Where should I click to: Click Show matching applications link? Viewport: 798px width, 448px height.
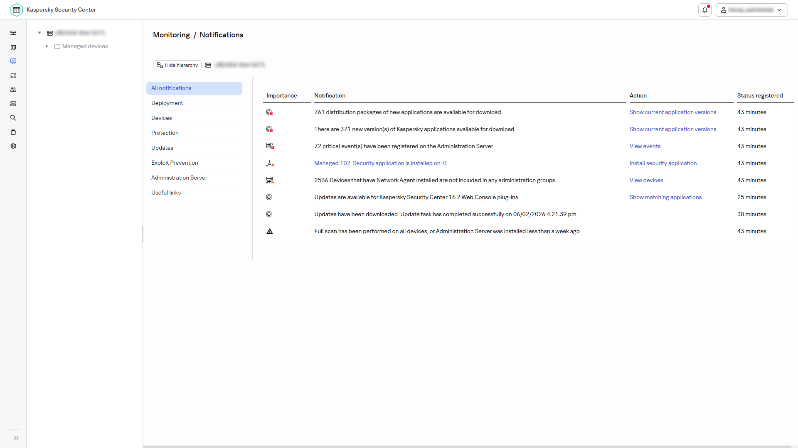point(665,197)
